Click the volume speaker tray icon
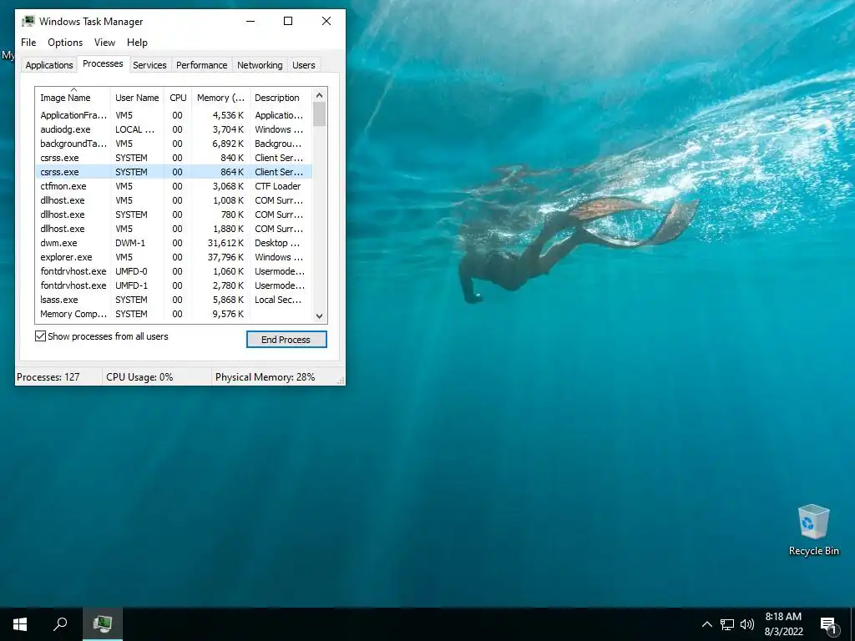This screenshot has width=855, height=641. tap(747, 624)
